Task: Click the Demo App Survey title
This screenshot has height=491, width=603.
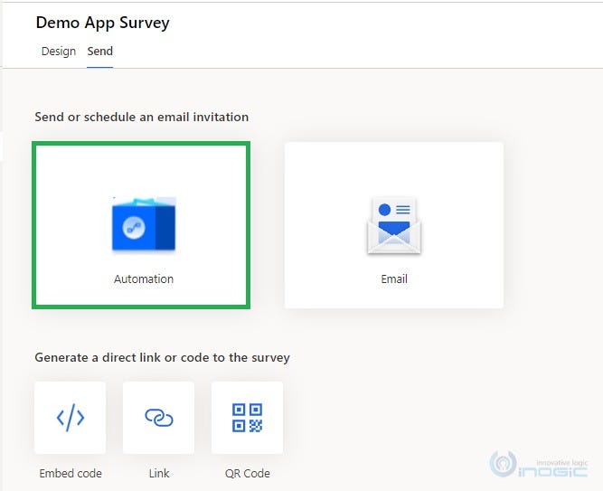Action: 102,23
